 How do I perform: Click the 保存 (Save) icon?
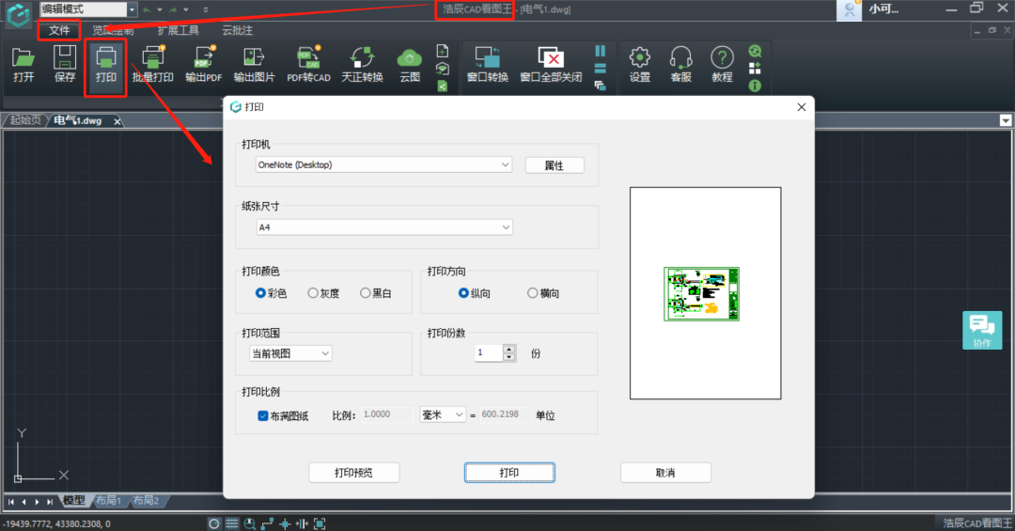tap(65, 64)
